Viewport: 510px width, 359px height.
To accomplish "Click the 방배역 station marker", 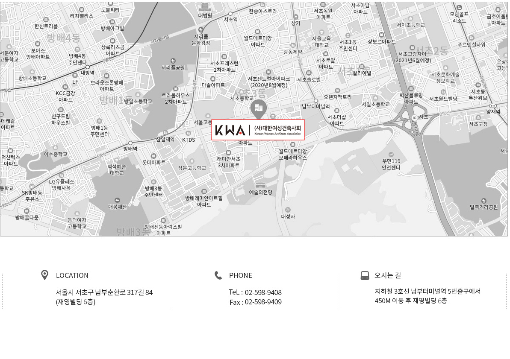I will 130,143.
